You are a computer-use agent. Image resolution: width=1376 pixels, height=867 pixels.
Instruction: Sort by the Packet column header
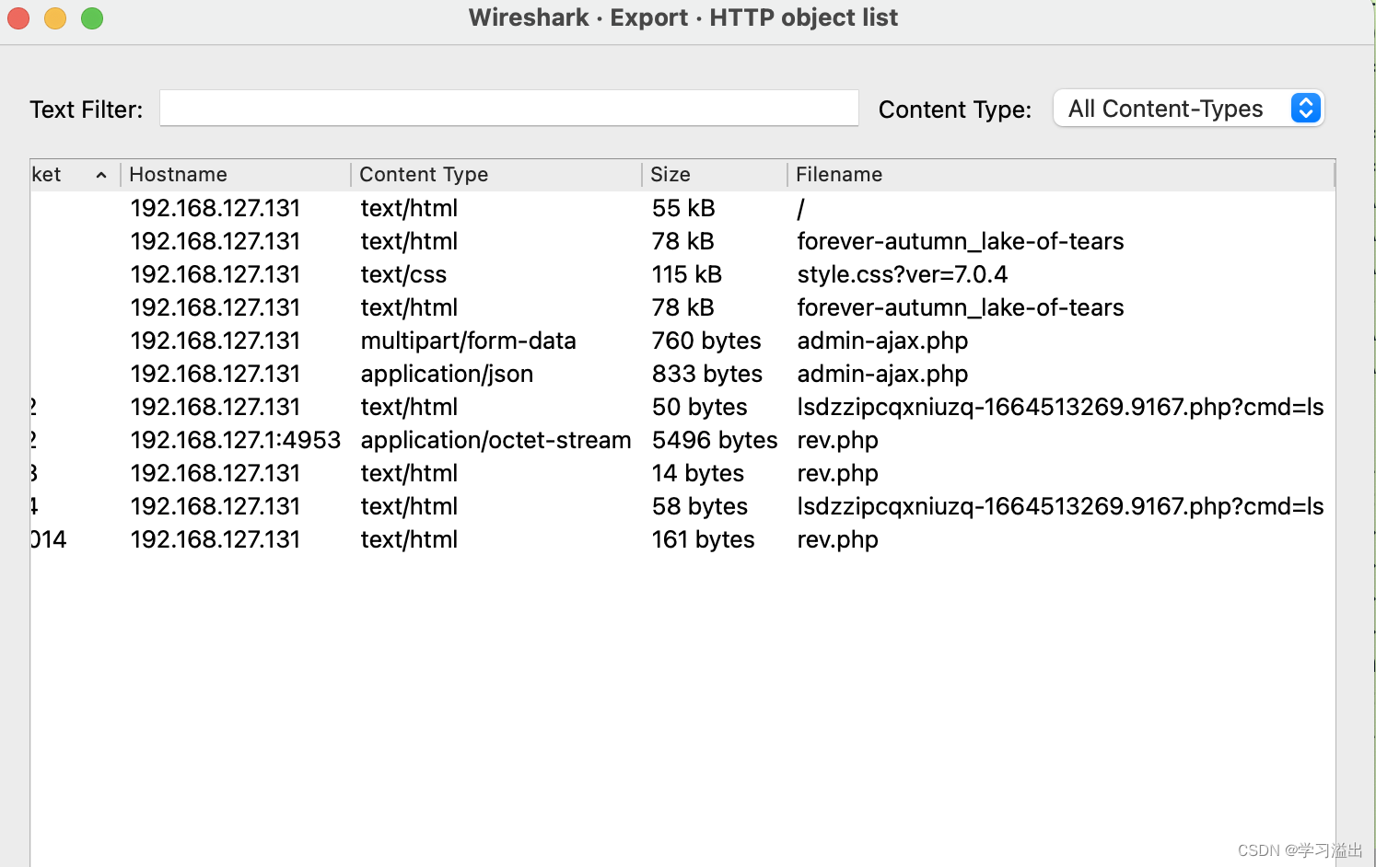74,175
